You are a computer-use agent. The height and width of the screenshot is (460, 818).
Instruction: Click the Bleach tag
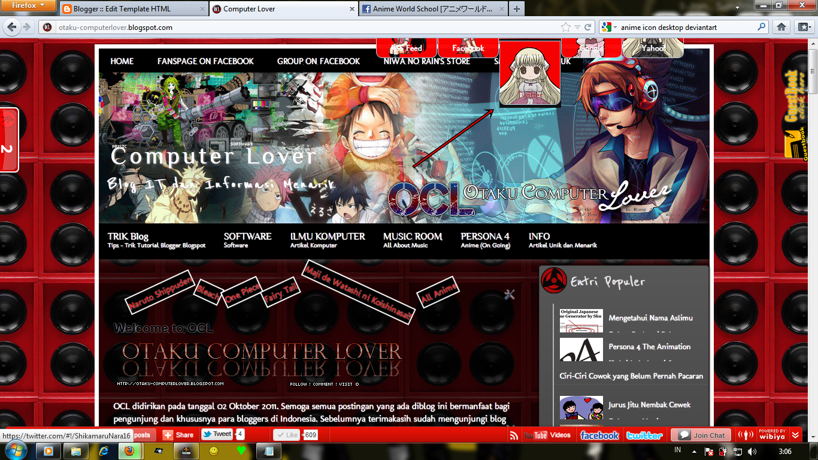pos(208,292)
